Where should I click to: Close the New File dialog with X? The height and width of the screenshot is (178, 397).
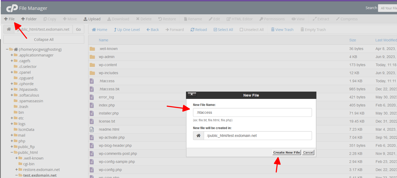(192, 94)
